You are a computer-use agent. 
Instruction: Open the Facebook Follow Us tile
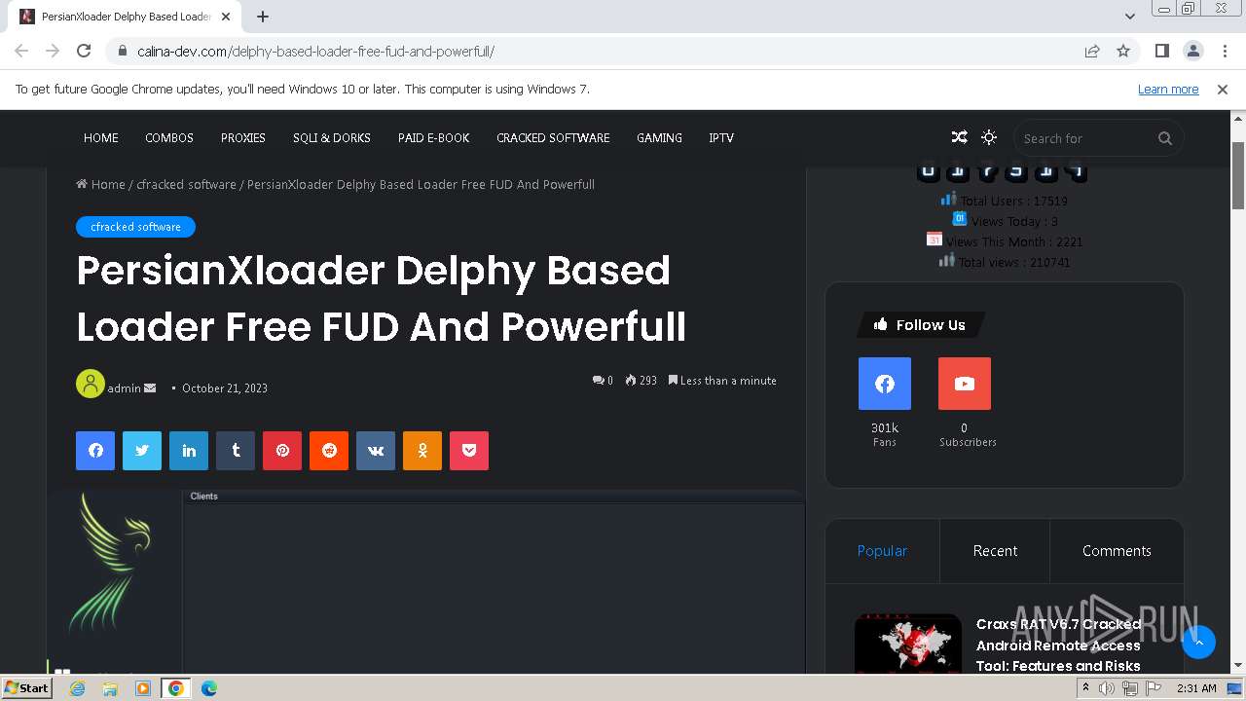coord(885,384)
